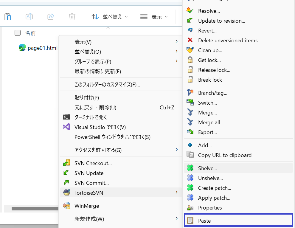The height and width of the screenshot is (228, 295).
Task: Select Paste at bottom of SVN submenu
Action: [238, 221]
